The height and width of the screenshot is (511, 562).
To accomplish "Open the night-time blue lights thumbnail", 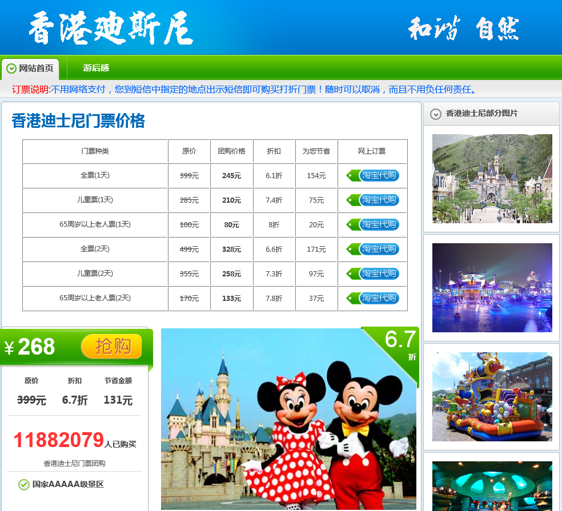I will tap(492, 288).
